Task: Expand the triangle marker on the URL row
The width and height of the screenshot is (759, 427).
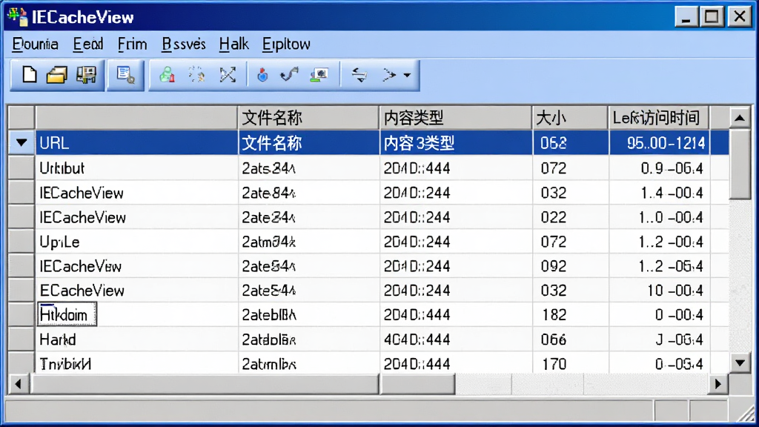Action: point(21,143)
